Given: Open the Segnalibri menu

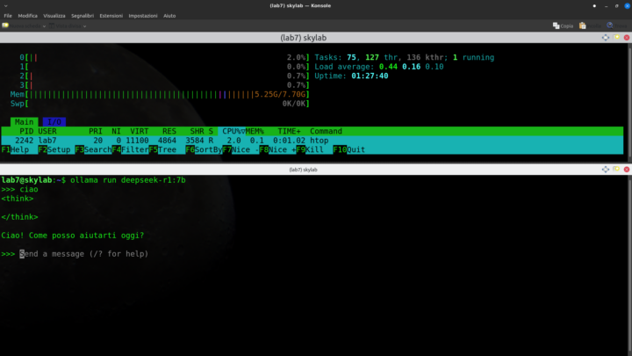Looking at the screenshot, I should (x=83, y=16).
